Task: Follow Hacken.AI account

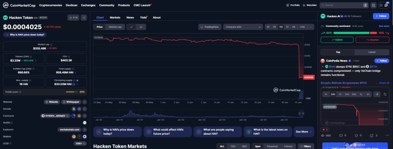Action: click(381, 16)
